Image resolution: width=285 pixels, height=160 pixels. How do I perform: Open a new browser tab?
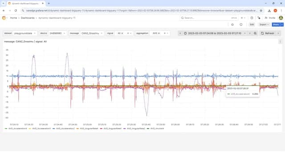[49, 4]
